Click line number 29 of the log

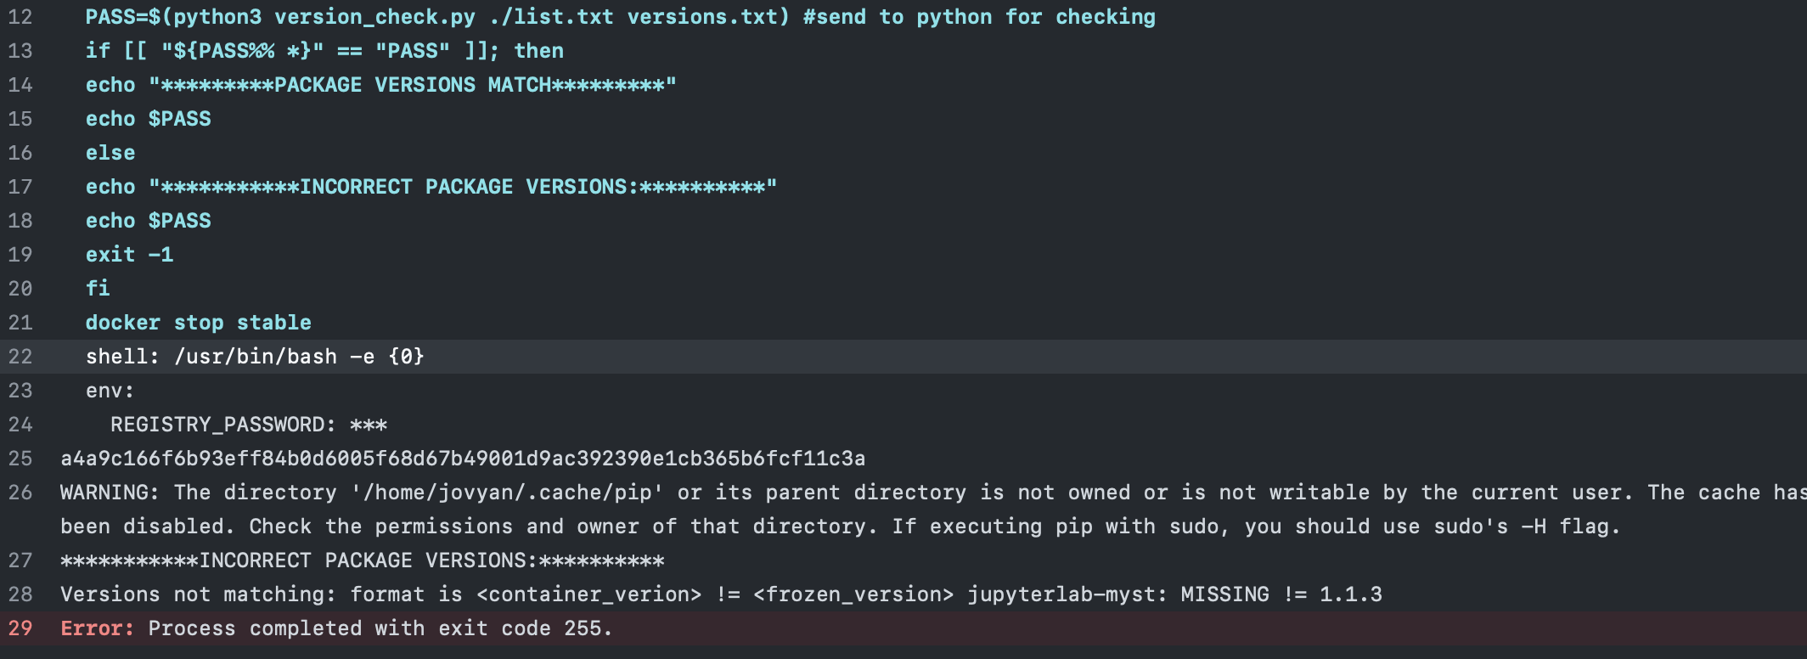(20, 628)
